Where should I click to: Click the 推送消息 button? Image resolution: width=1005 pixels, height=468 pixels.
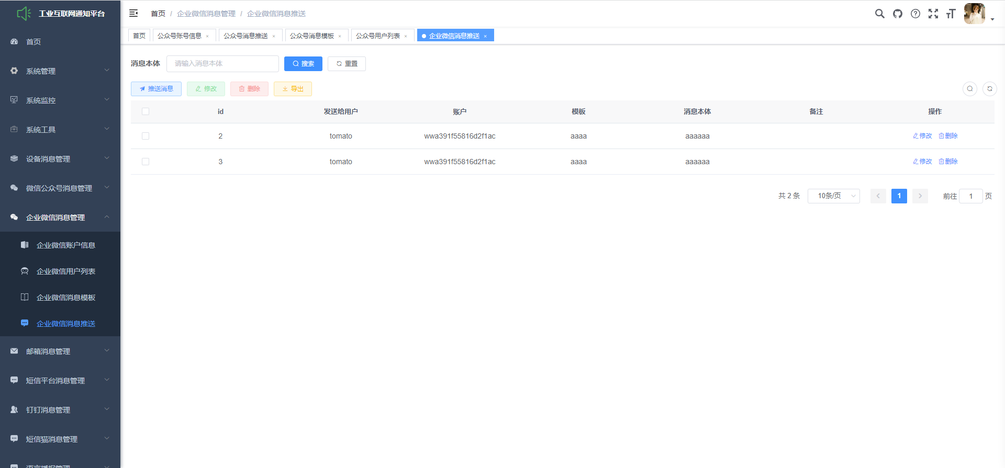pyautogui.click(x=156, y=89)
